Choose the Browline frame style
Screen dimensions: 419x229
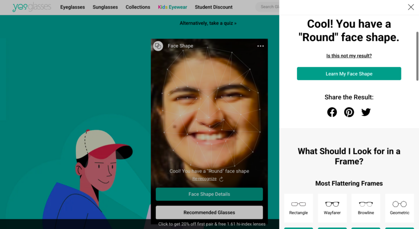click(x=366, y=208)
